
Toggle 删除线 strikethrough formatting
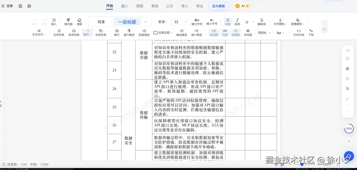point(261,22)
